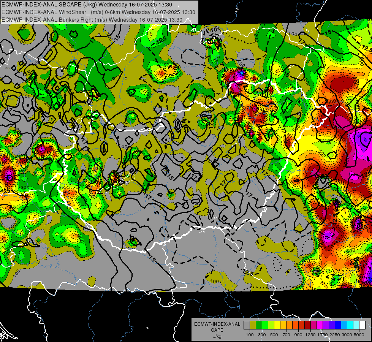This screenshot has height=342, width=372.
Task: Click the yellow-green legend swatch
Action: [271, 325]
